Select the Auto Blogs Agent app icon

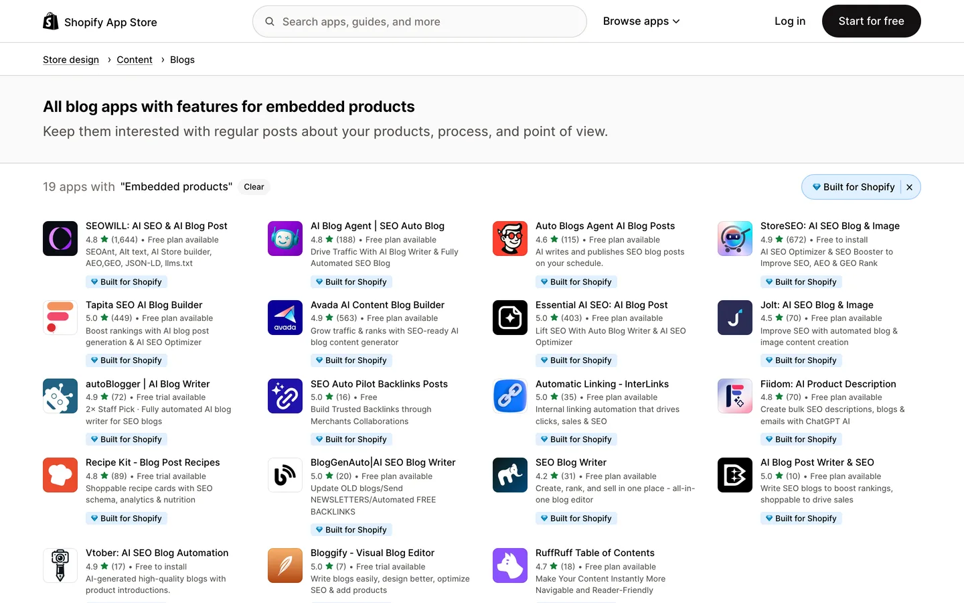(x=510, y=239)
